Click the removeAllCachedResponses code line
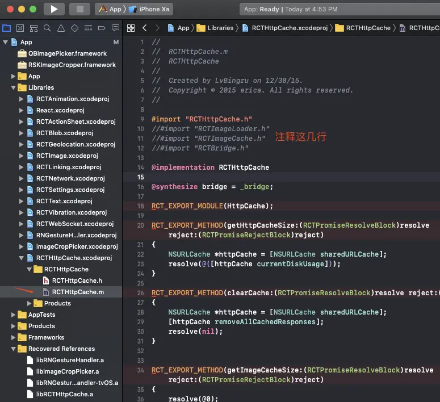 pyautogui.click(x=246, y=322)
